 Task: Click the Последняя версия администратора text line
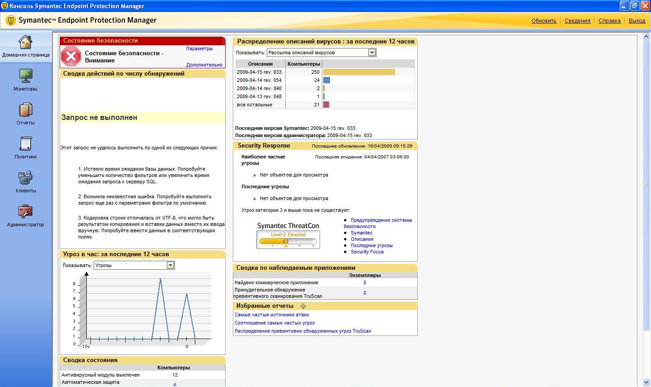coord(303,135)
